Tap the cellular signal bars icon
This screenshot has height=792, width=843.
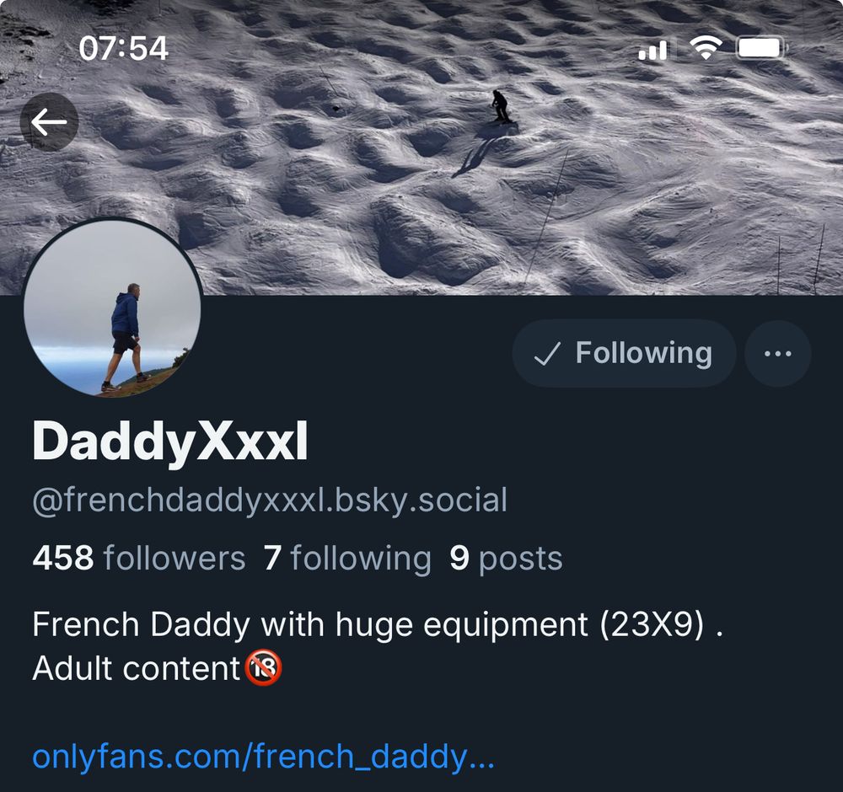pos(652,50)
